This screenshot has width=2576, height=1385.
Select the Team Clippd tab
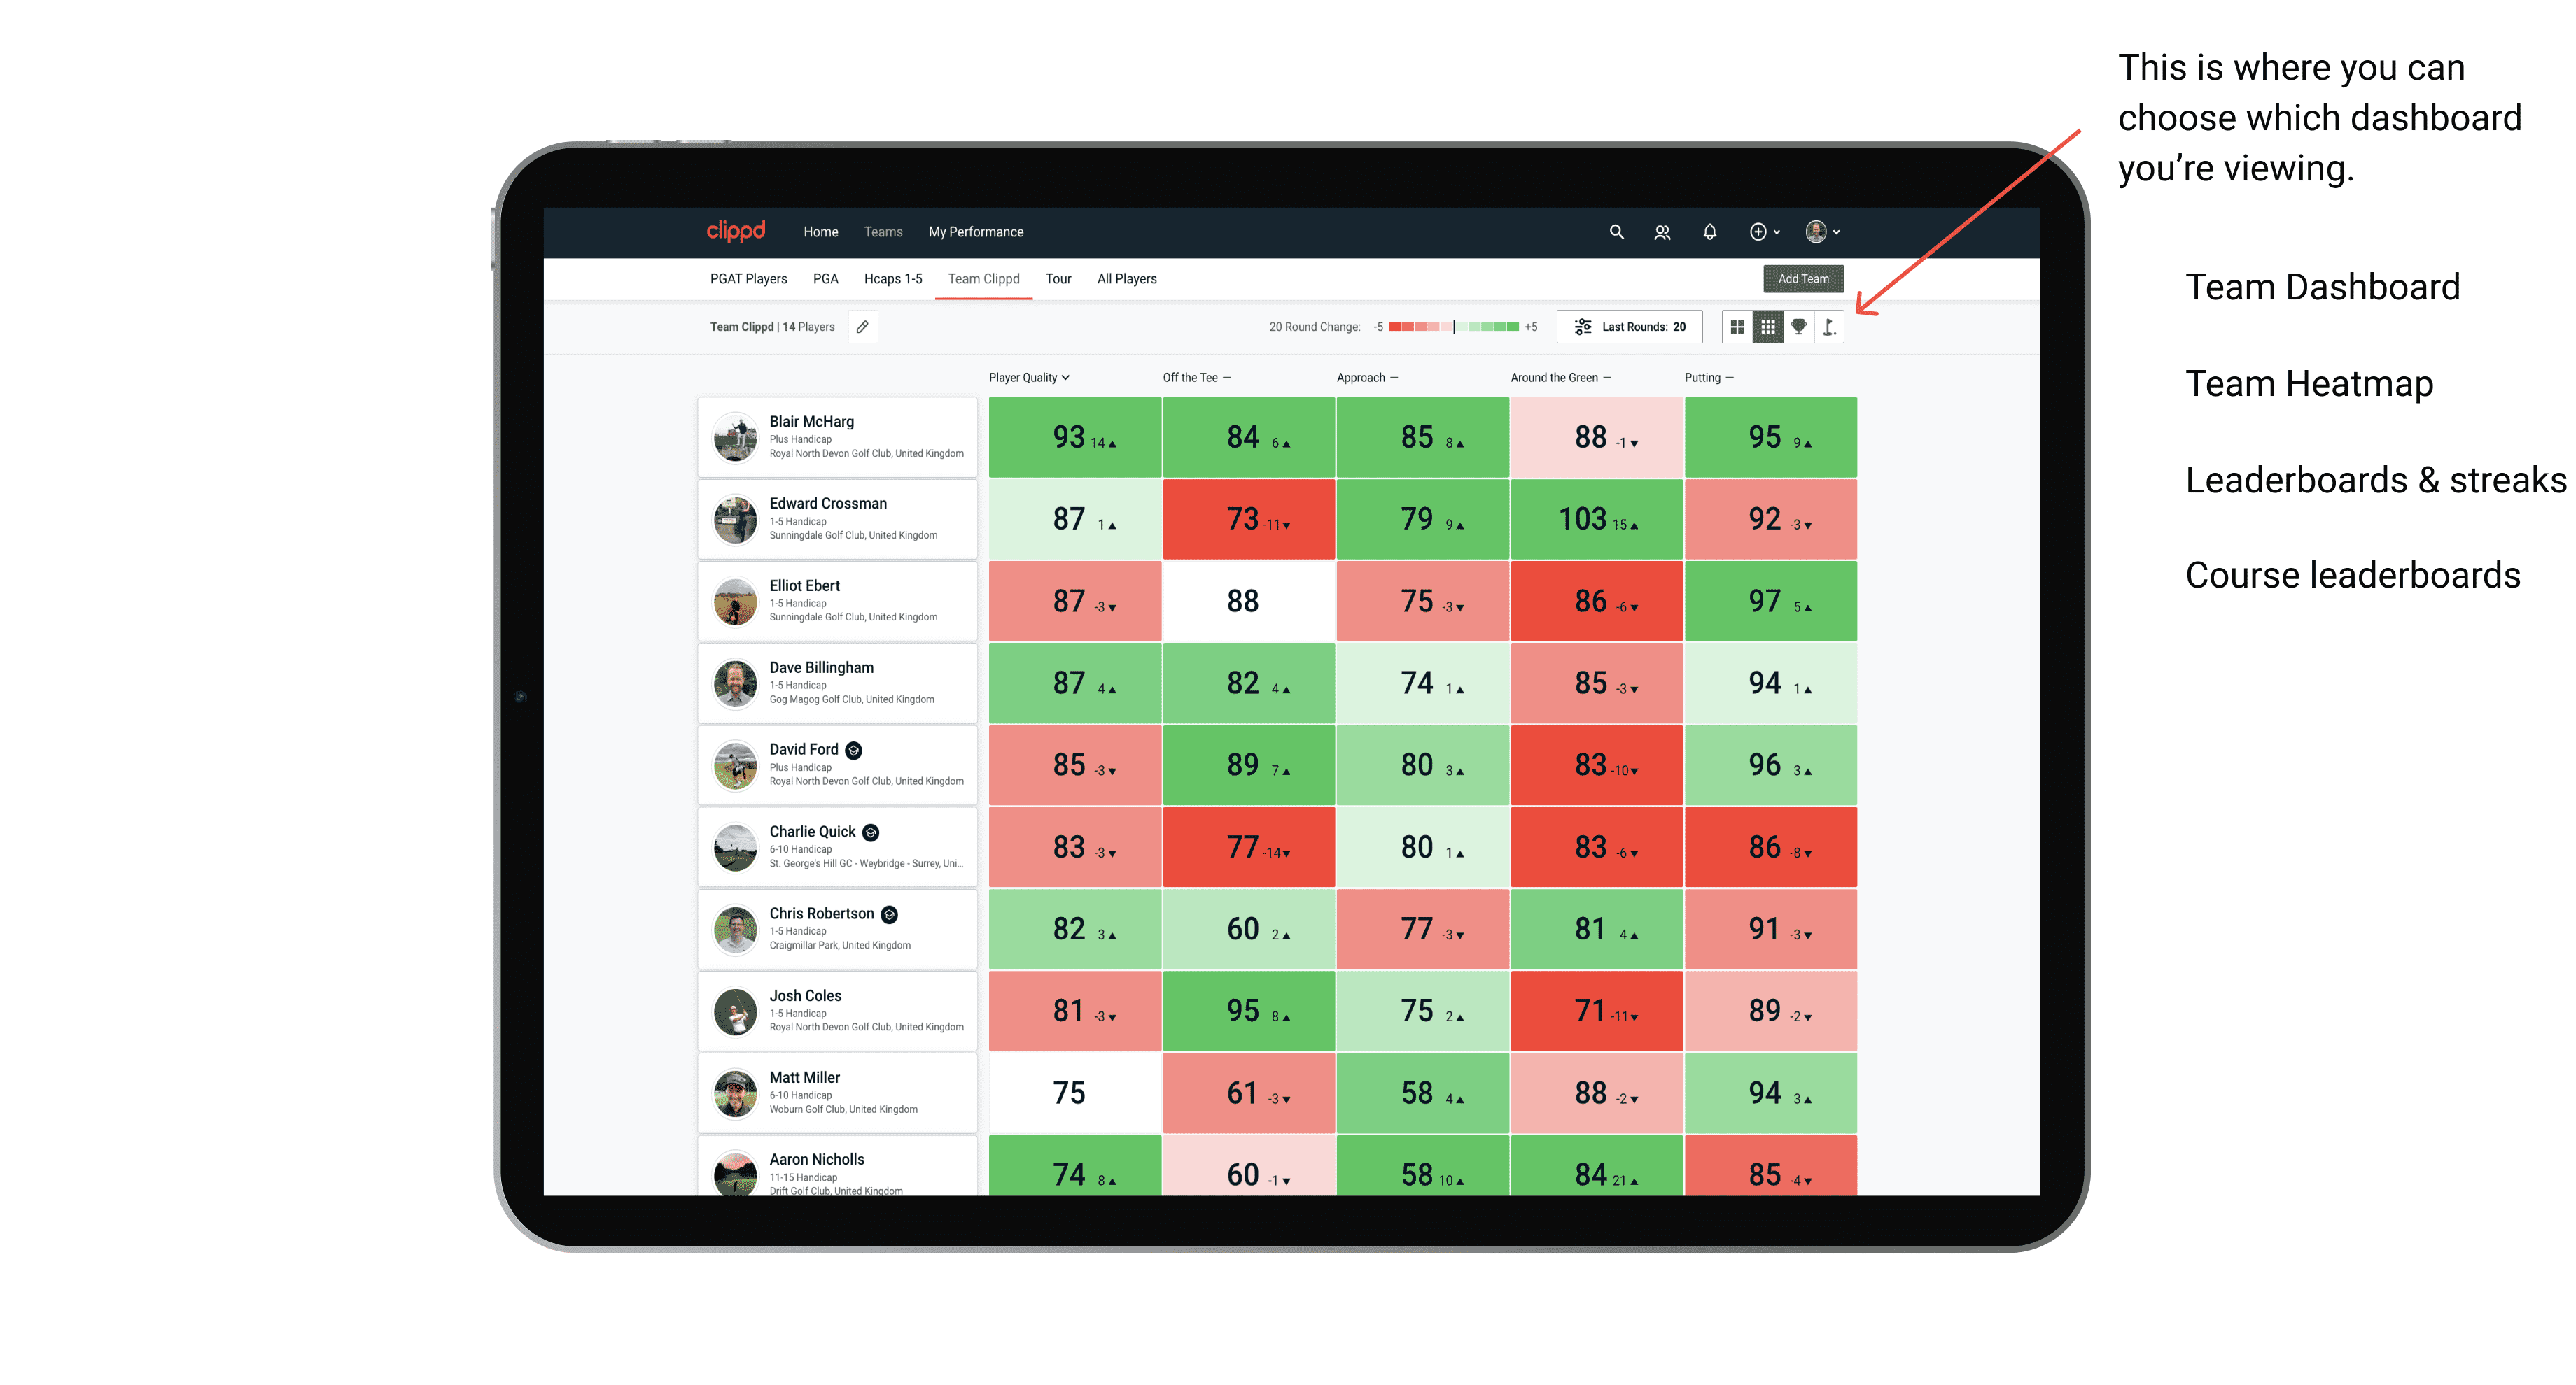tap(986, 278)
